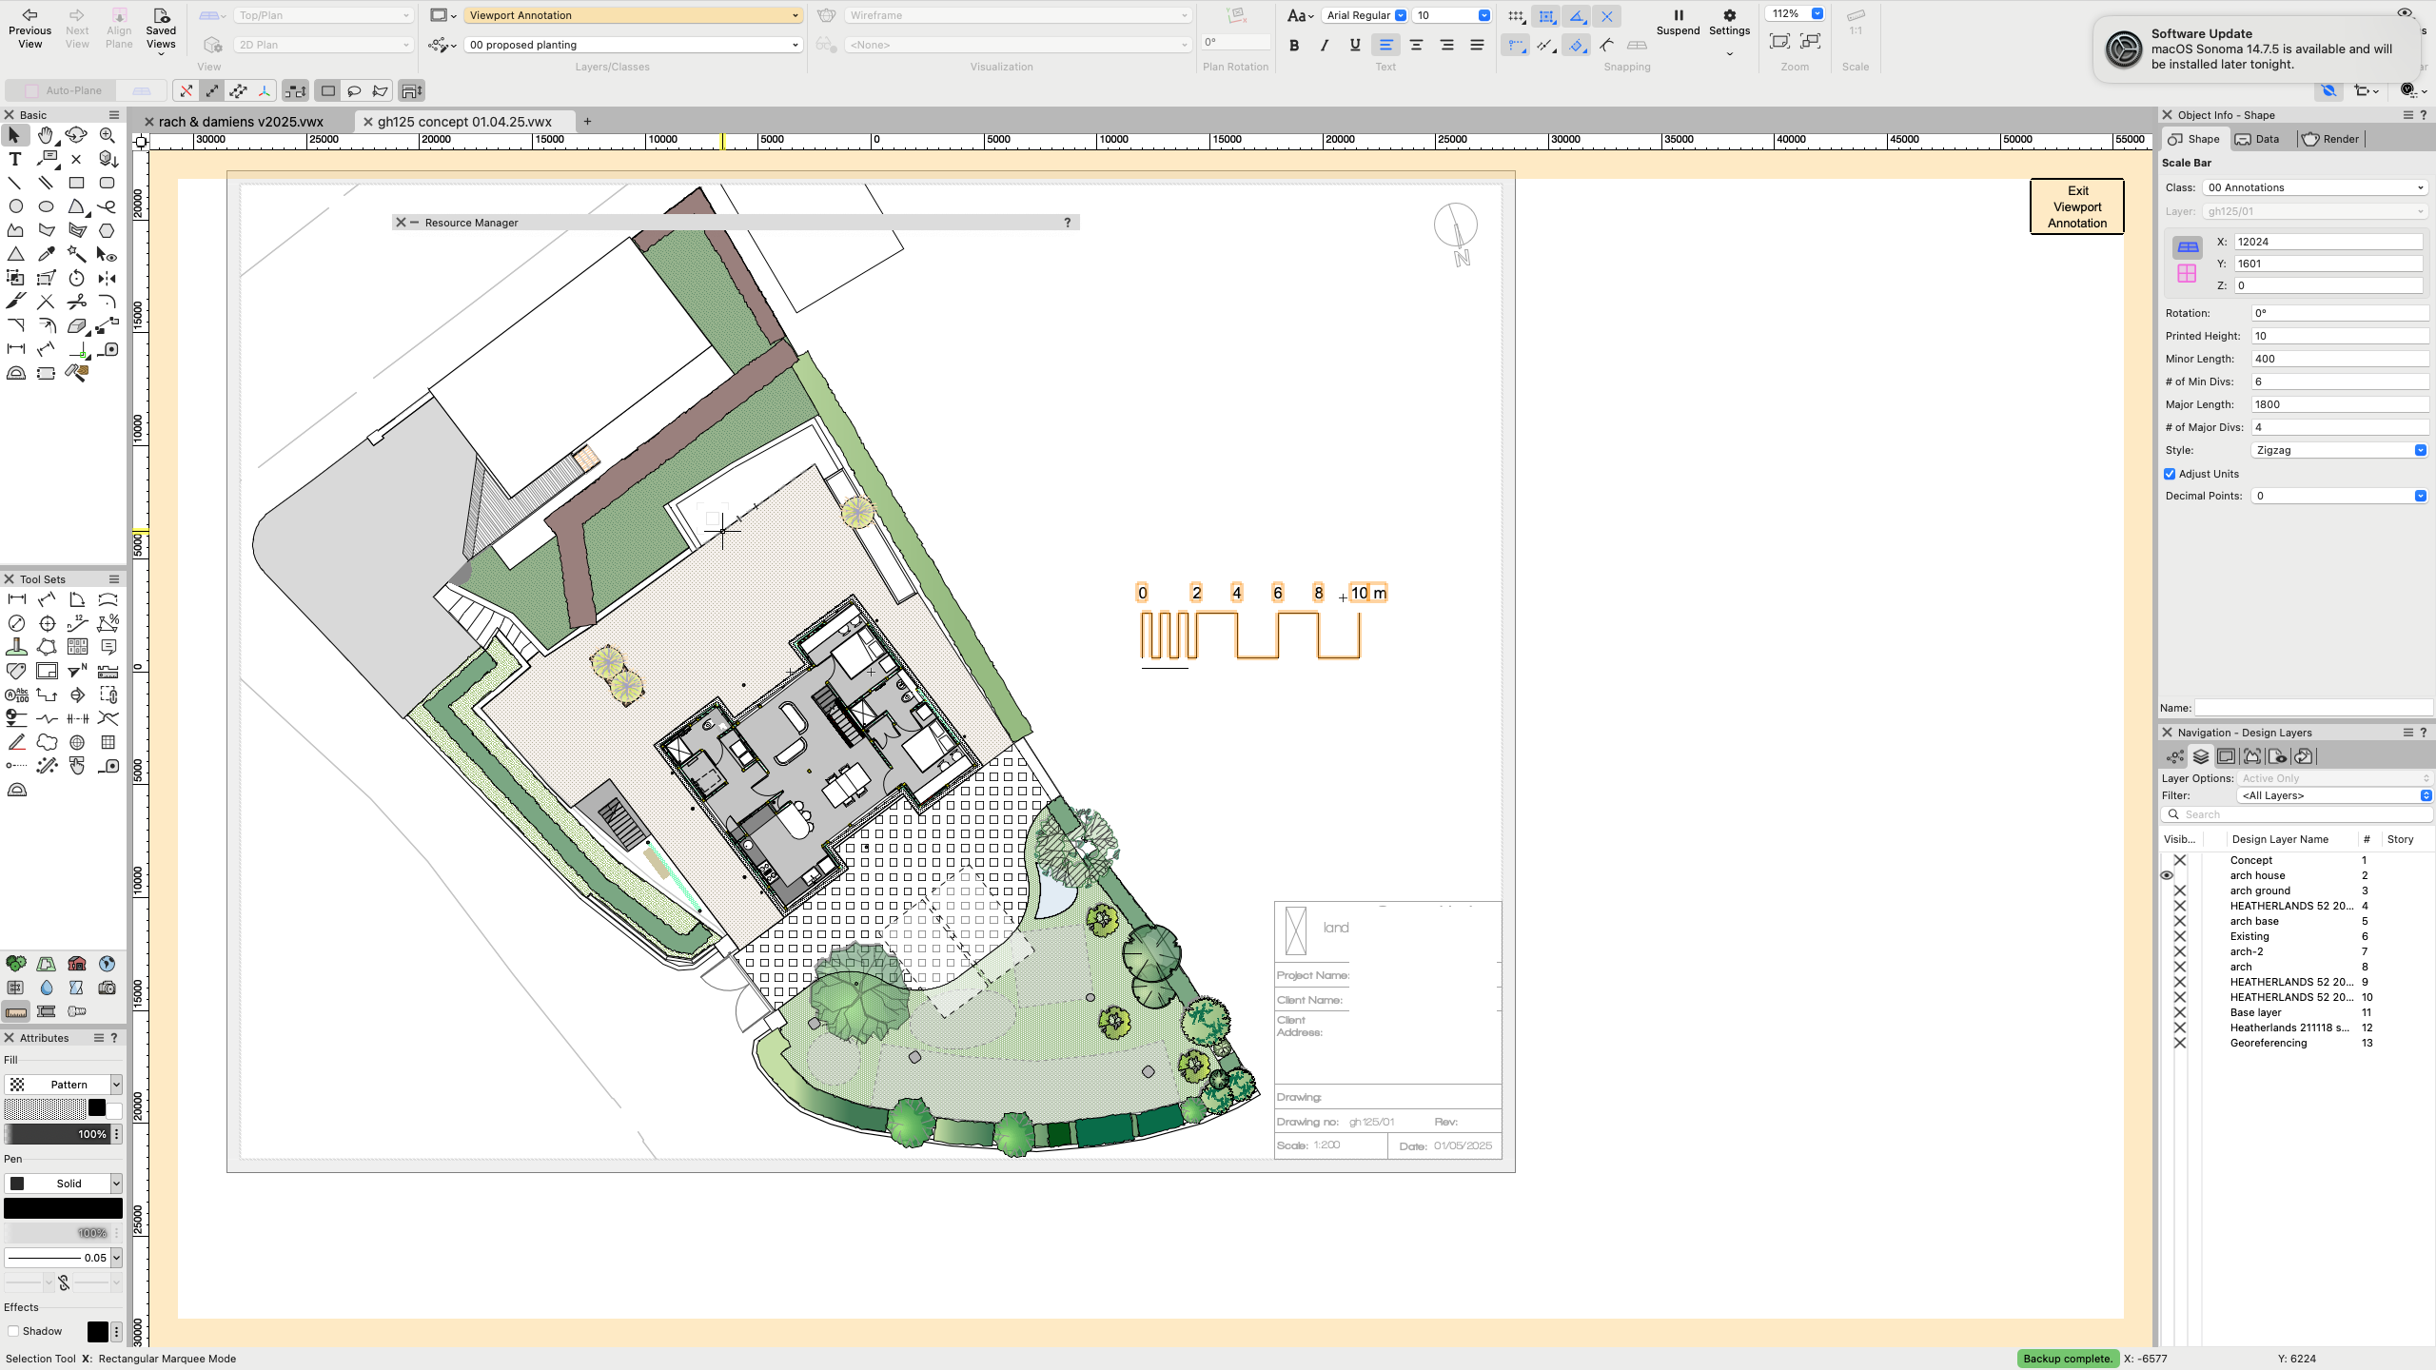Enable the Shadow checkbox in Attributes
The height and width of the screenshot is (1370, 2436).
click(x=13, y=1331)
